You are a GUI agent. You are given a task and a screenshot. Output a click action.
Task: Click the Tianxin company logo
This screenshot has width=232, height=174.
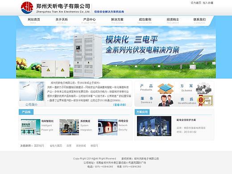click(27, 8)
